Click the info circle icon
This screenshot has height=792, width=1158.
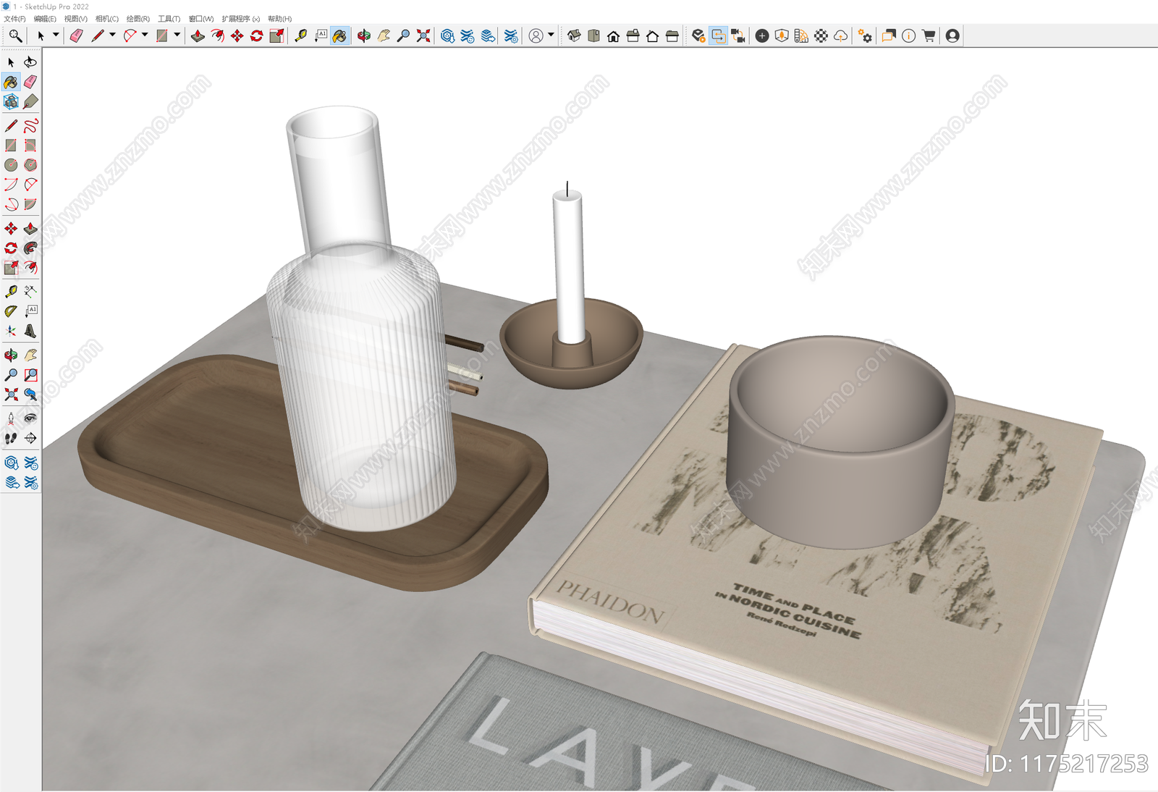click(x=909, y=35)
